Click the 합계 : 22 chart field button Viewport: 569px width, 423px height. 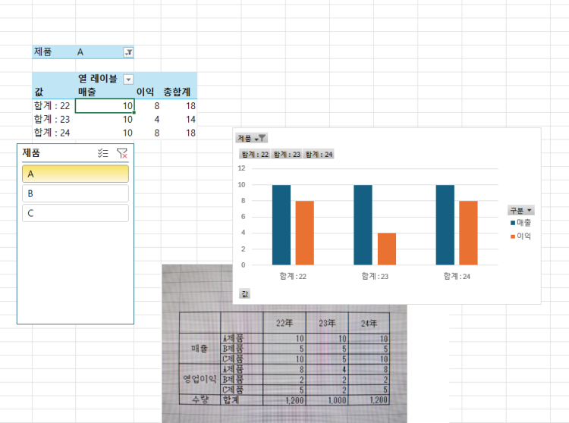tap(255, 154)
